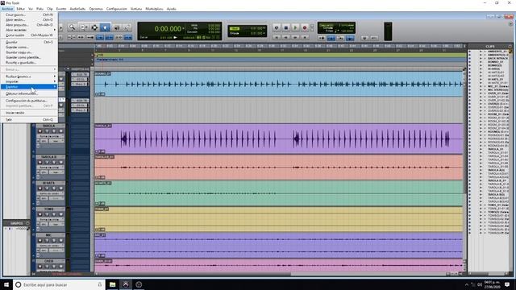The image size is (516, 290).
Task: Select the Trim tool
Action: [84, 27]
